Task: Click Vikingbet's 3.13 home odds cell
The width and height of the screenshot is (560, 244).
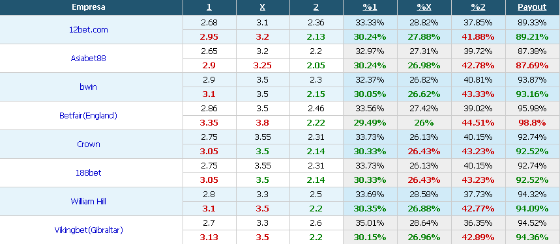Action: point(209,237)
